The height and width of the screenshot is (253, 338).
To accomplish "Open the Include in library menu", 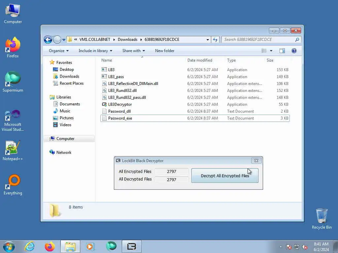I will click(95, 51).
